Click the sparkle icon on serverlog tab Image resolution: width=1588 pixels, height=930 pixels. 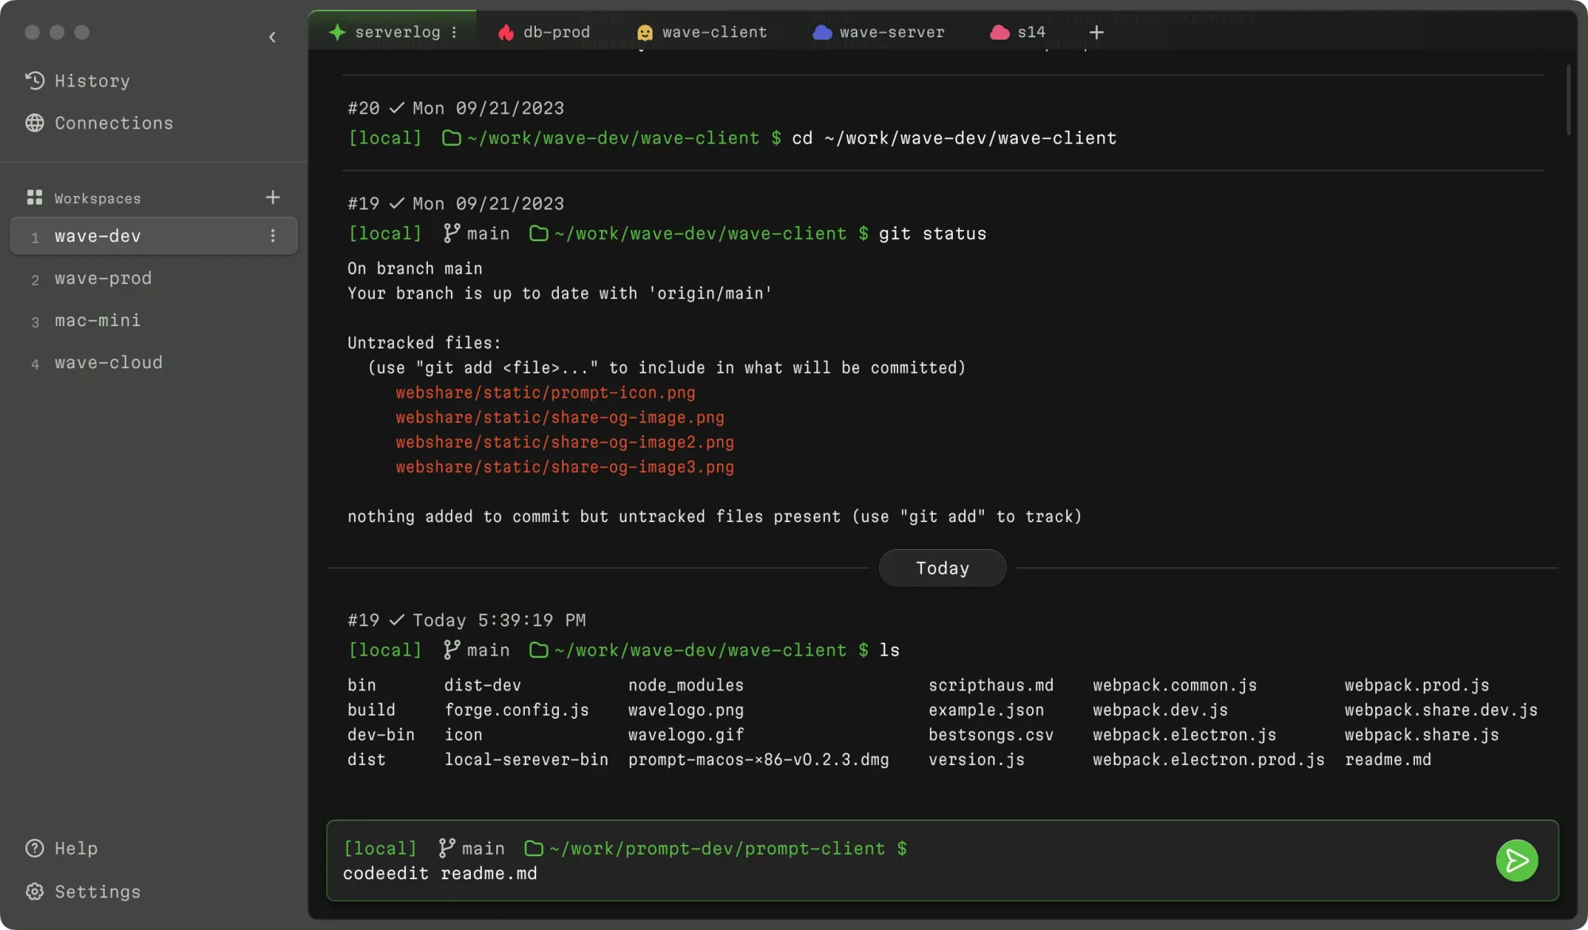click(337, 32)
